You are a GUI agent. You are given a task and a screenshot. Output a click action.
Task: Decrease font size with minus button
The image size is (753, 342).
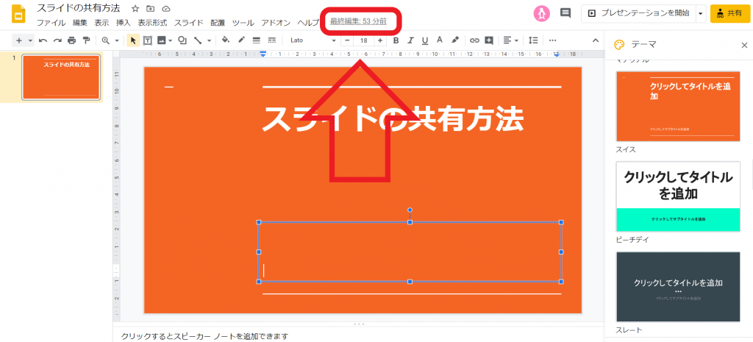click(347, 40)
